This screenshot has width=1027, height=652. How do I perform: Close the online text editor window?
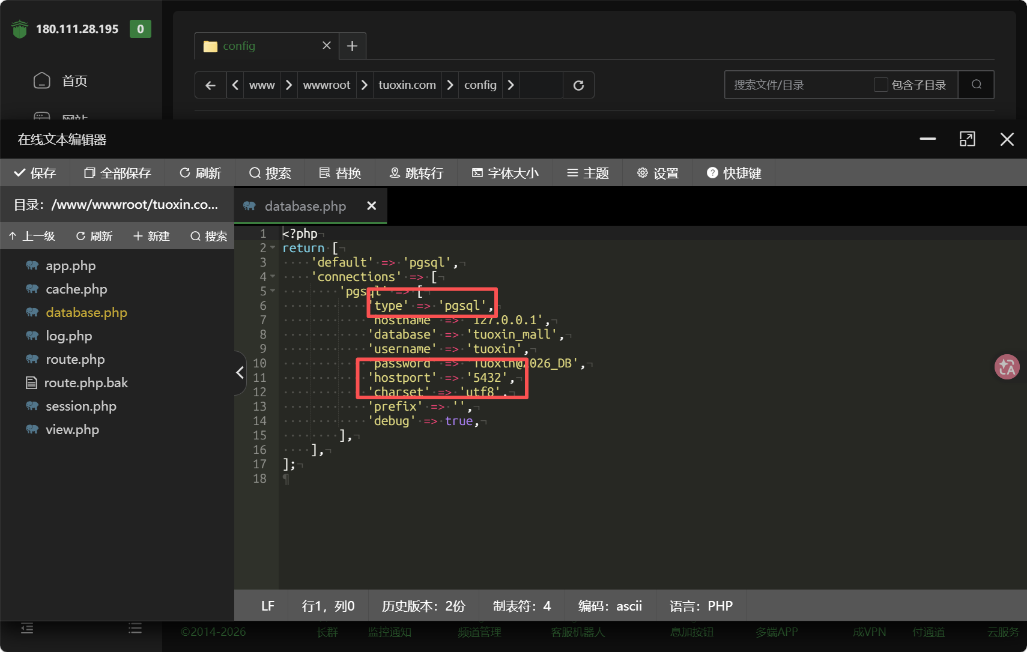pyautogui.click(x=1007, y=139)
